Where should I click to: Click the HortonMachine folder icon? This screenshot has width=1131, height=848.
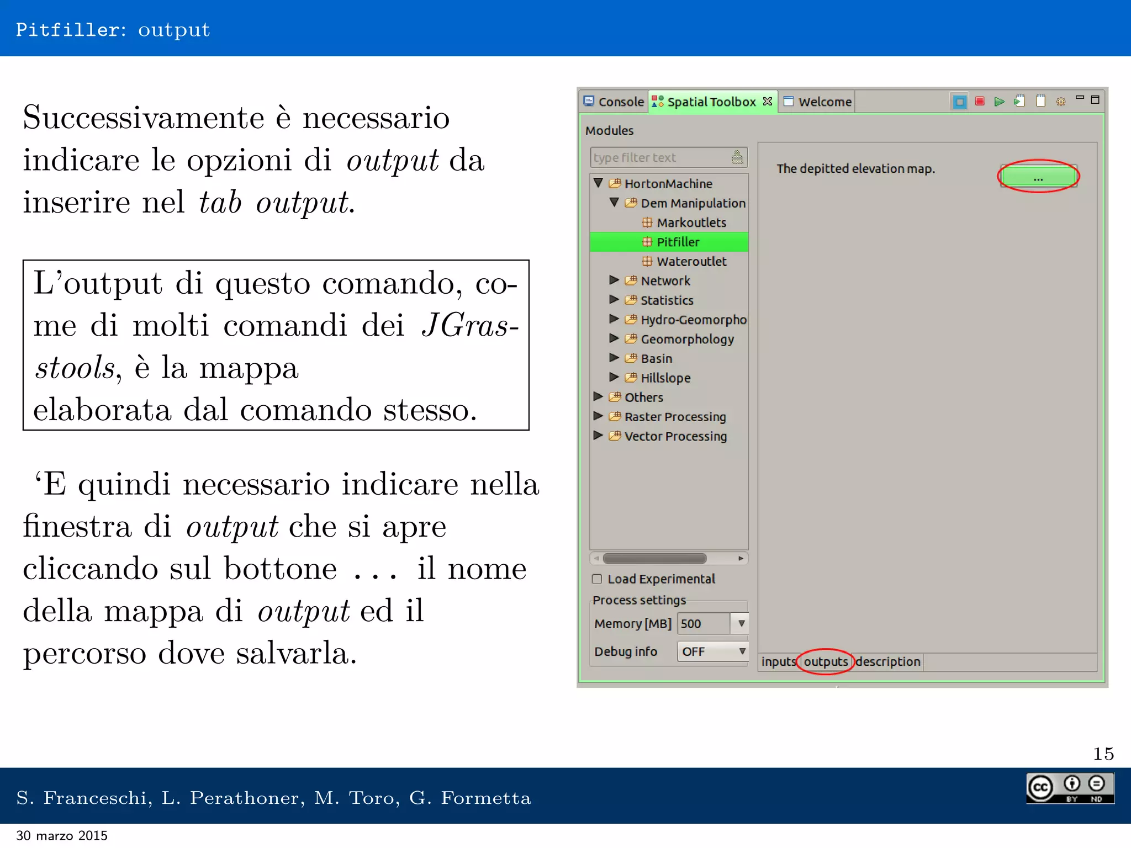pyautogui.click(x=615, y=183)
